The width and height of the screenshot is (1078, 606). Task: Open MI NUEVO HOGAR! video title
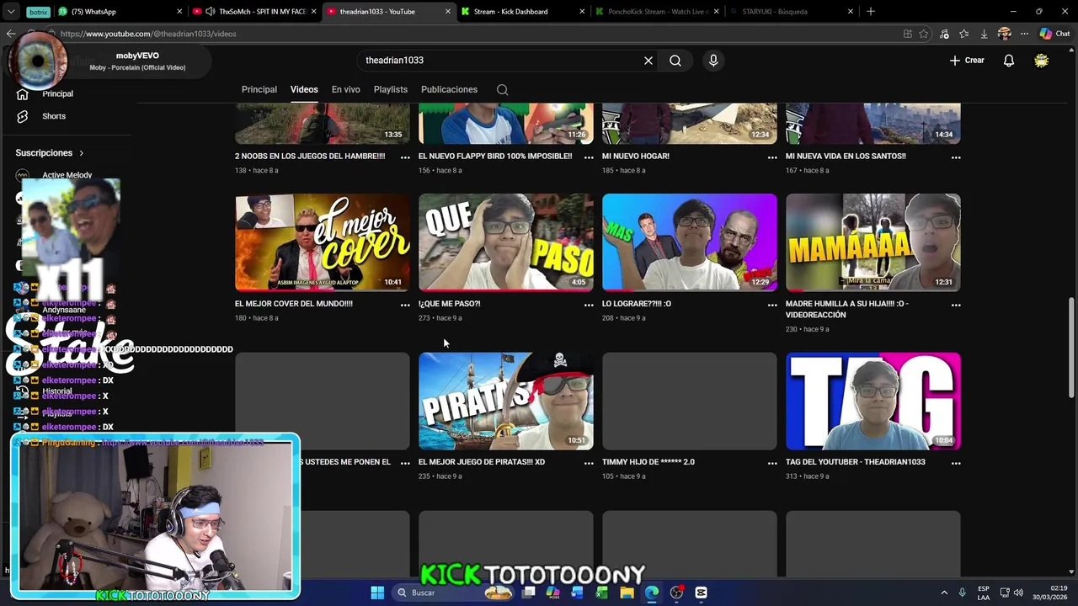(636, 157)
